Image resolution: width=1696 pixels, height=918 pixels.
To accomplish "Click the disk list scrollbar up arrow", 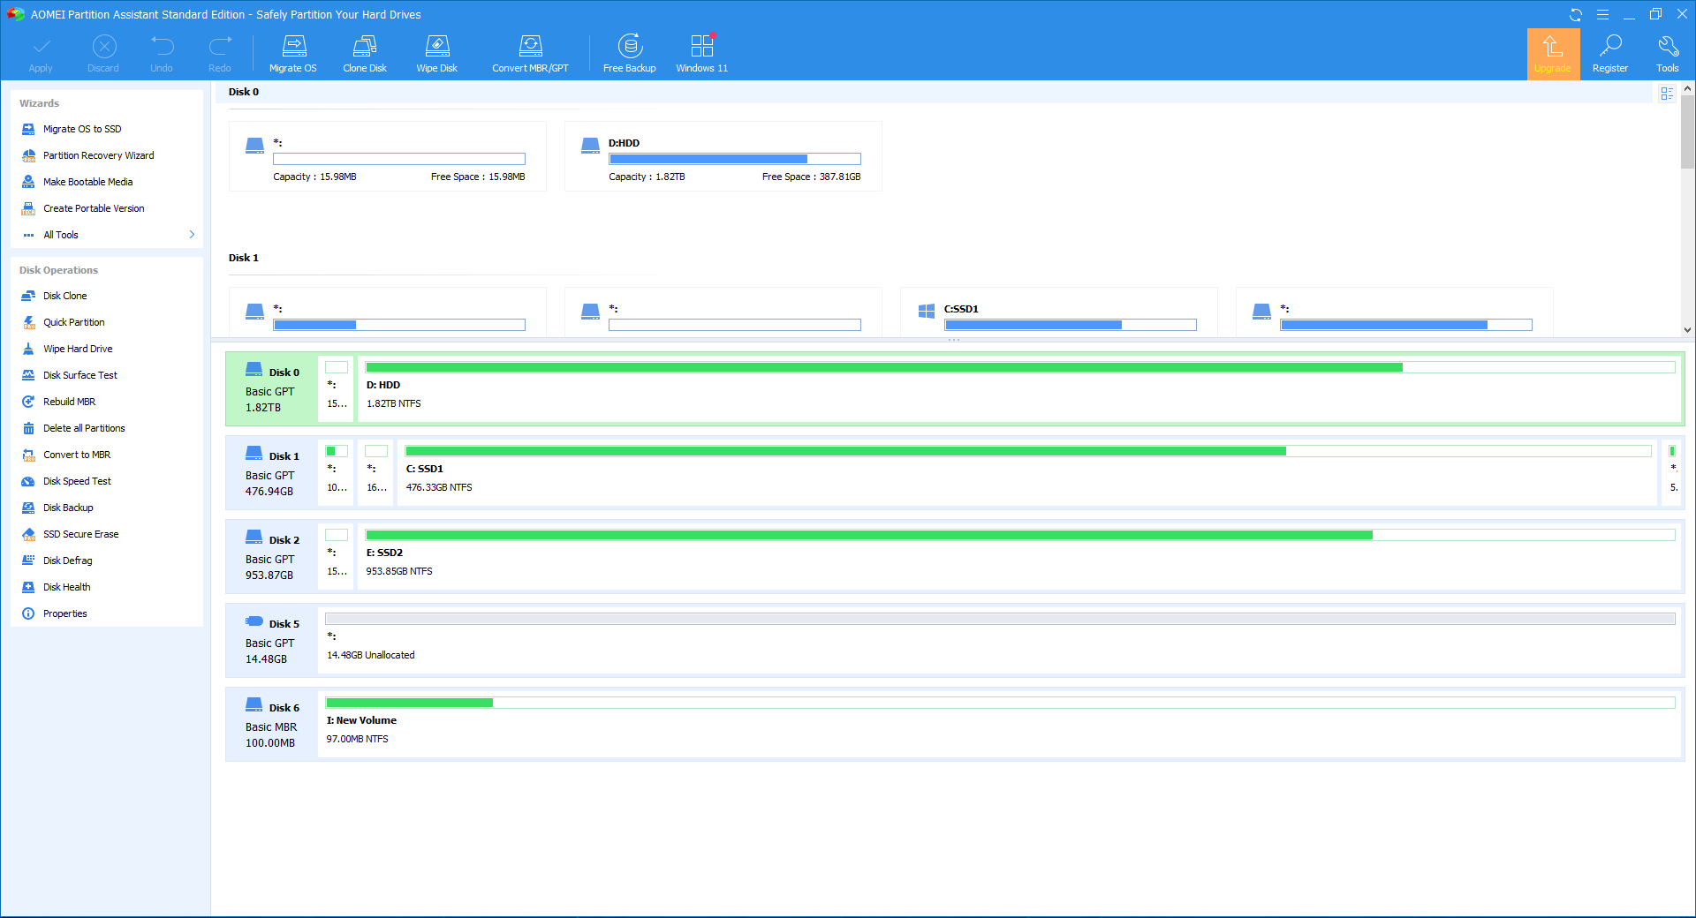I will click(1687, 89).
